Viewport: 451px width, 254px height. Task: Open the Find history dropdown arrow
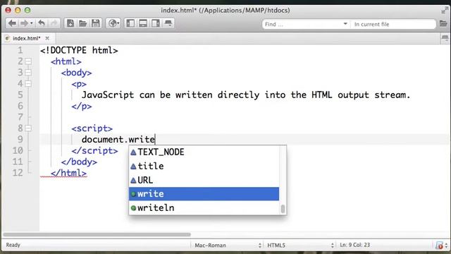click(345, 24)
